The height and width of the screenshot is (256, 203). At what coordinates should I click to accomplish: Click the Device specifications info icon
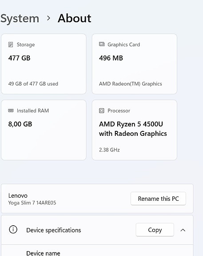click(x=13, y=230)
